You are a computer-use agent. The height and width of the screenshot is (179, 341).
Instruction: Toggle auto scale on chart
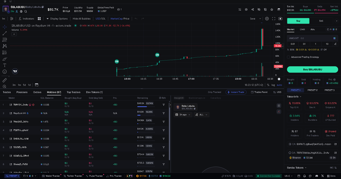pyautogui.click(x=279, y=85)
